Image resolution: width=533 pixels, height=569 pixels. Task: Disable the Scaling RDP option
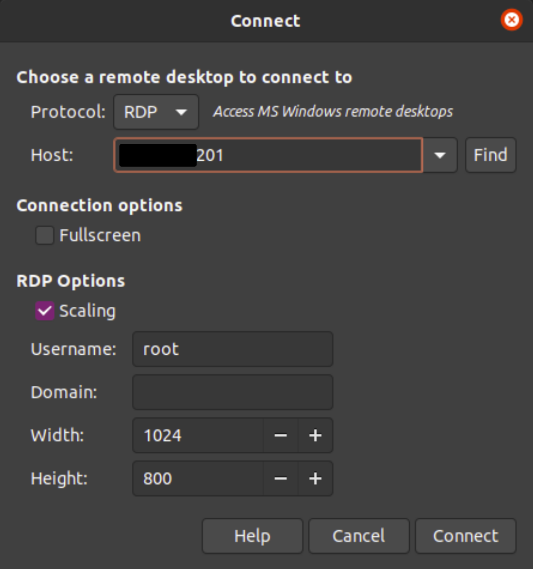pyautogui.click(x=44, y=311)
